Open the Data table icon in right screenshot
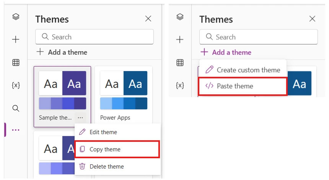 [x=180, y=63]
